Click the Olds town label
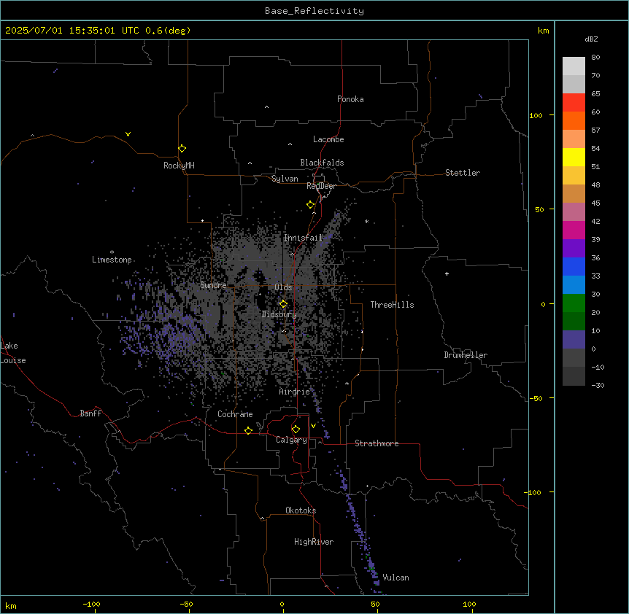This screenshot has height=614, width=629. coord(283,287)
